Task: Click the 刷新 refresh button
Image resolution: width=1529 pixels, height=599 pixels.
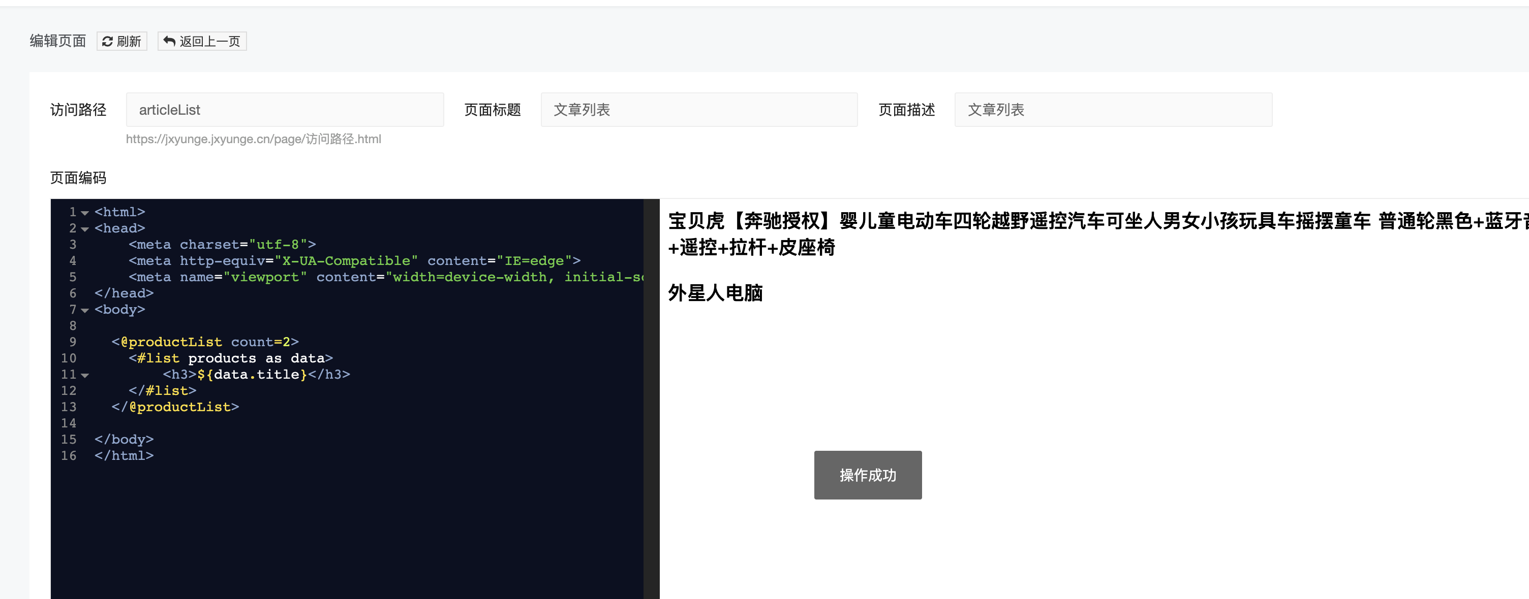Action: pos(121,41)
